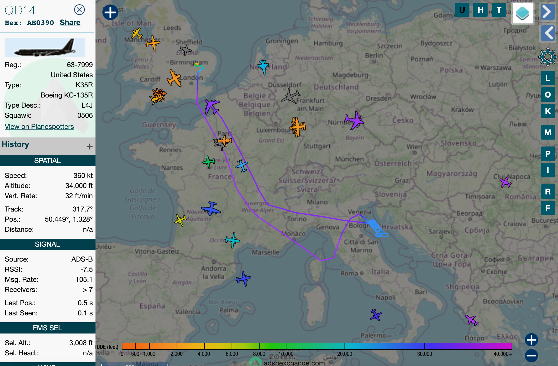558x366 pixels.
Task: Click position value 50.449°, 1.328°
Action: 69,219
